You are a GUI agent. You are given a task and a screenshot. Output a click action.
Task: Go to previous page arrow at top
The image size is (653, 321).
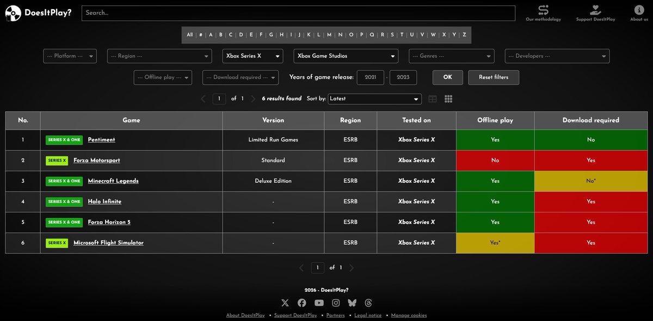point(203,99)
